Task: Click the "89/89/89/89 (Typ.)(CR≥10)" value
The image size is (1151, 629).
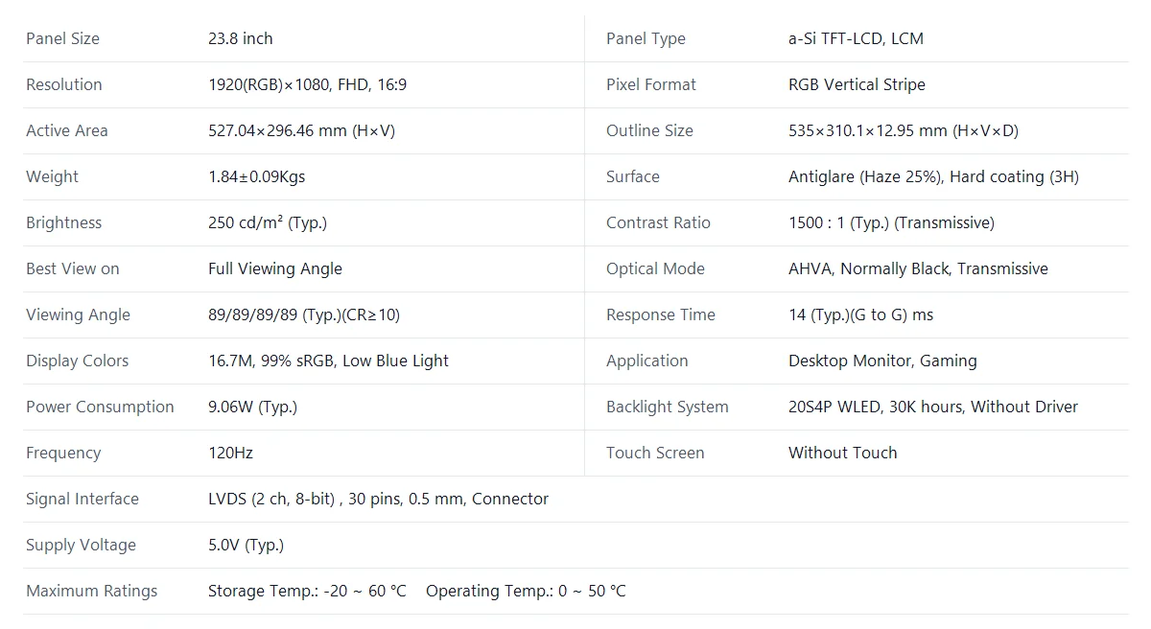Action: pos(303,314)
